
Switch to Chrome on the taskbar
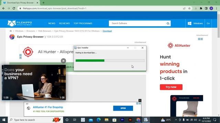138,120
